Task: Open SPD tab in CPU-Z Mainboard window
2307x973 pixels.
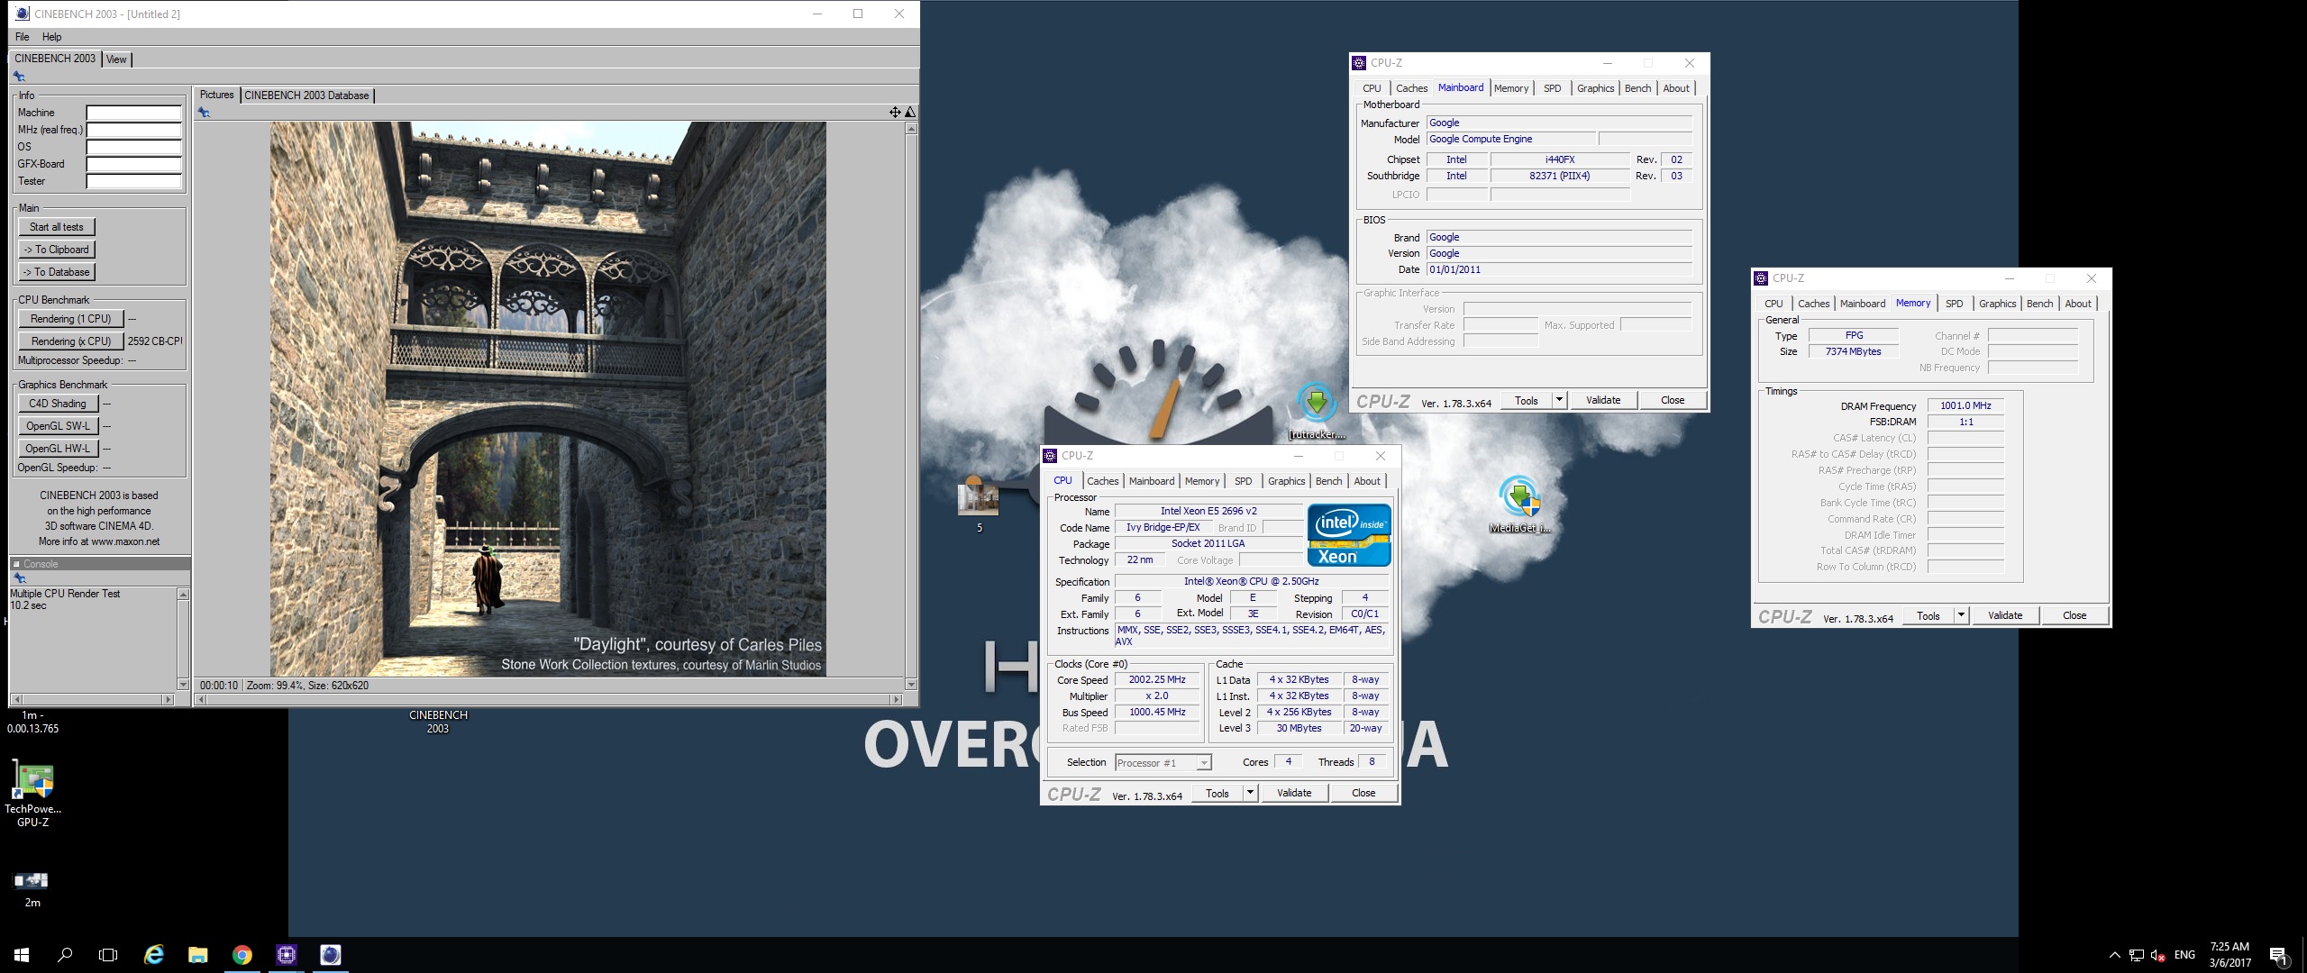Action: coord(1552,88)
